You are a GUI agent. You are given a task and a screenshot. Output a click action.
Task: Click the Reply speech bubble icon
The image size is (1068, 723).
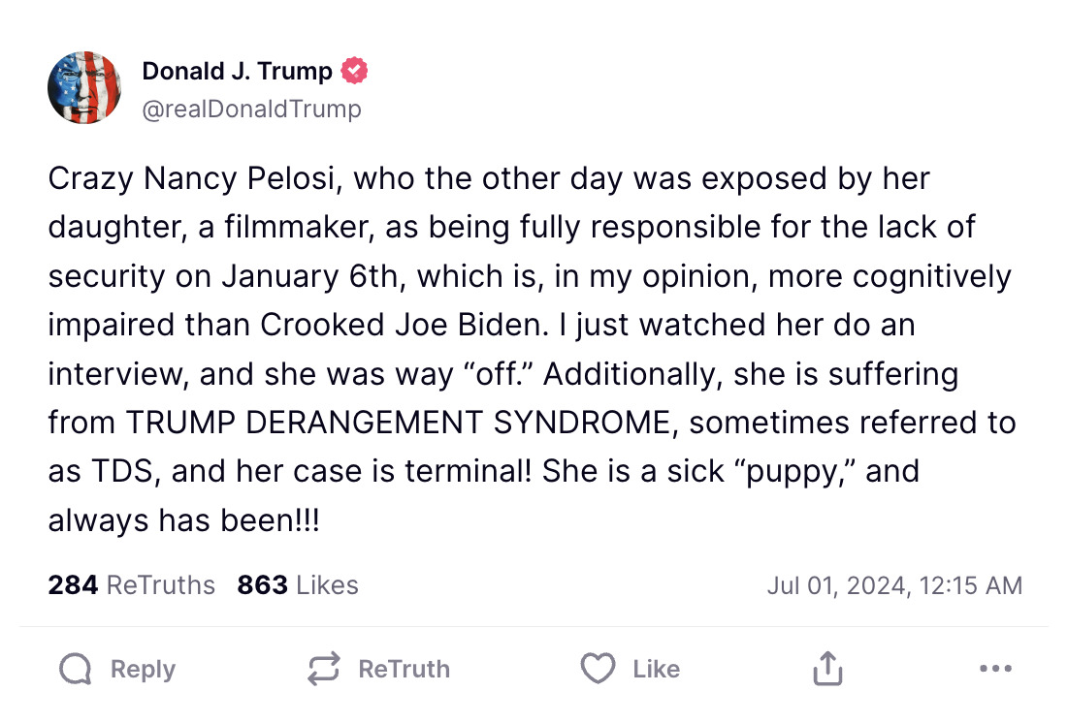click(x=75, y=669)
